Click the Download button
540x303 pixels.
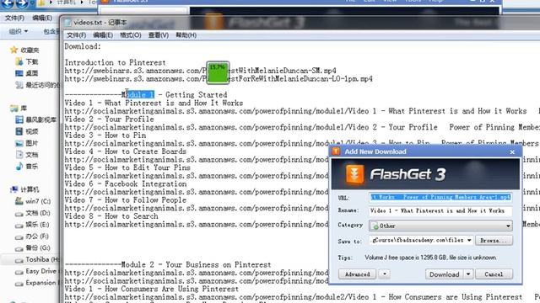pyautogui.click(x=445, y=274)
